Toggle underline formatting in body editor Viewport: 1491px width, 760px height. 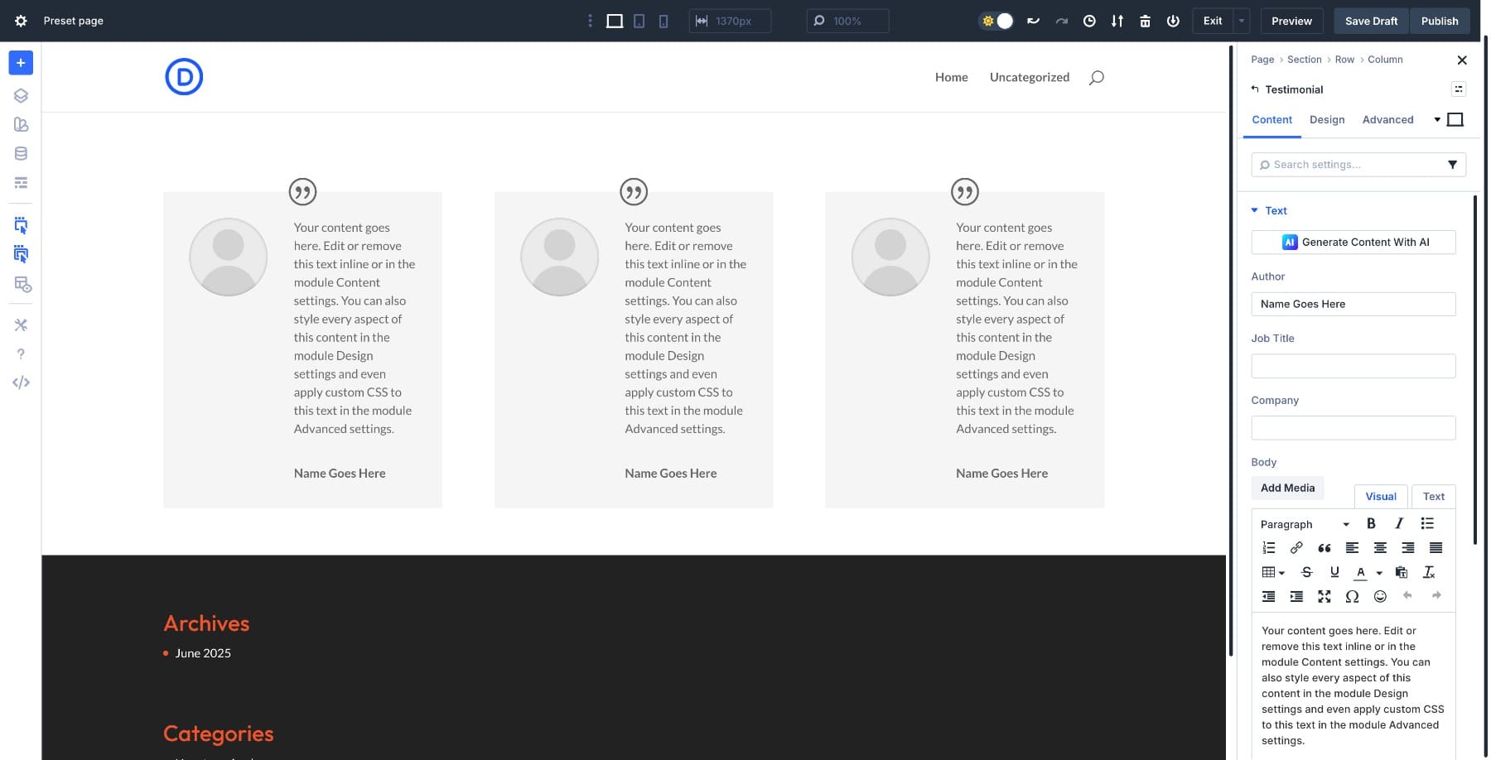click(x=1334, y=572)
